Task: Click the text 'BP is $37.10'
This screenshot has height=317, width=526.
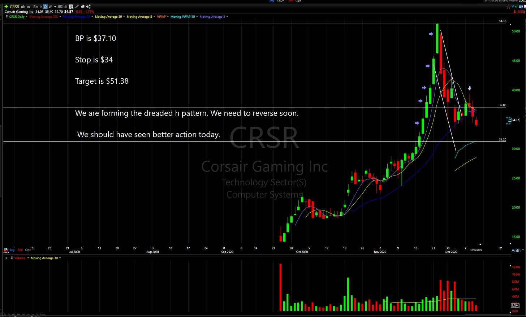Action: pos(95,38)
